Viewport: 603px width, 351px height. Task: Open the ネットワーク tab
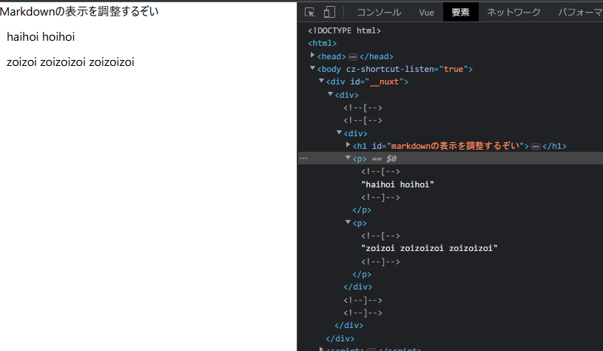click(513, 13)
